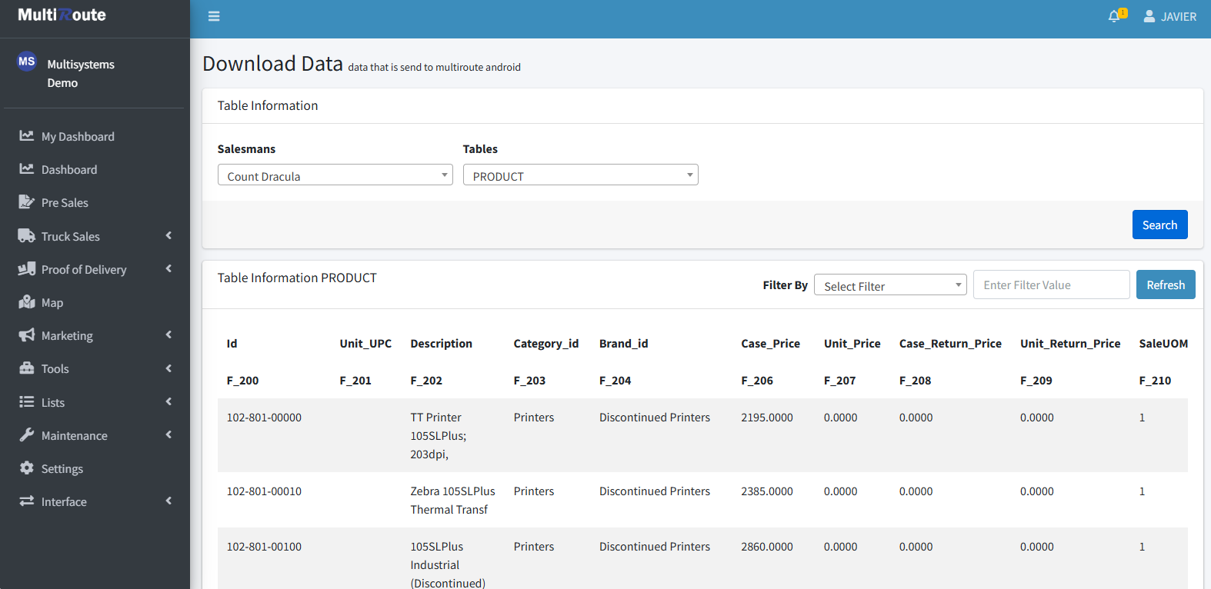The width and height of the screenshot is (1211, 589).
Task: Click the hamburger menu toggle icon
Action: pyautogui.click(x=214, y=16)
